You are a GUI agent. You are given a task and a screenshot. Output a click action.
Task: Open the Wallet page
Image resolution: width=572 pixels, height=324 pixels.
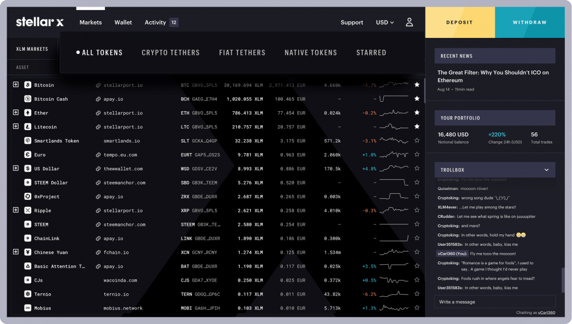123,22
